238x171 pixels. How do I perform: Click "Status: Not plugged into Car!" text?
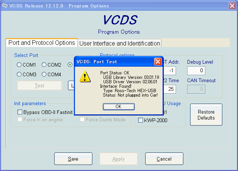tap(130, 95)
